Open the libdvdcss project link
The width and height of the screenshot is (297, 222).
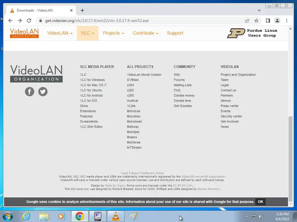(x=133, y=111)
